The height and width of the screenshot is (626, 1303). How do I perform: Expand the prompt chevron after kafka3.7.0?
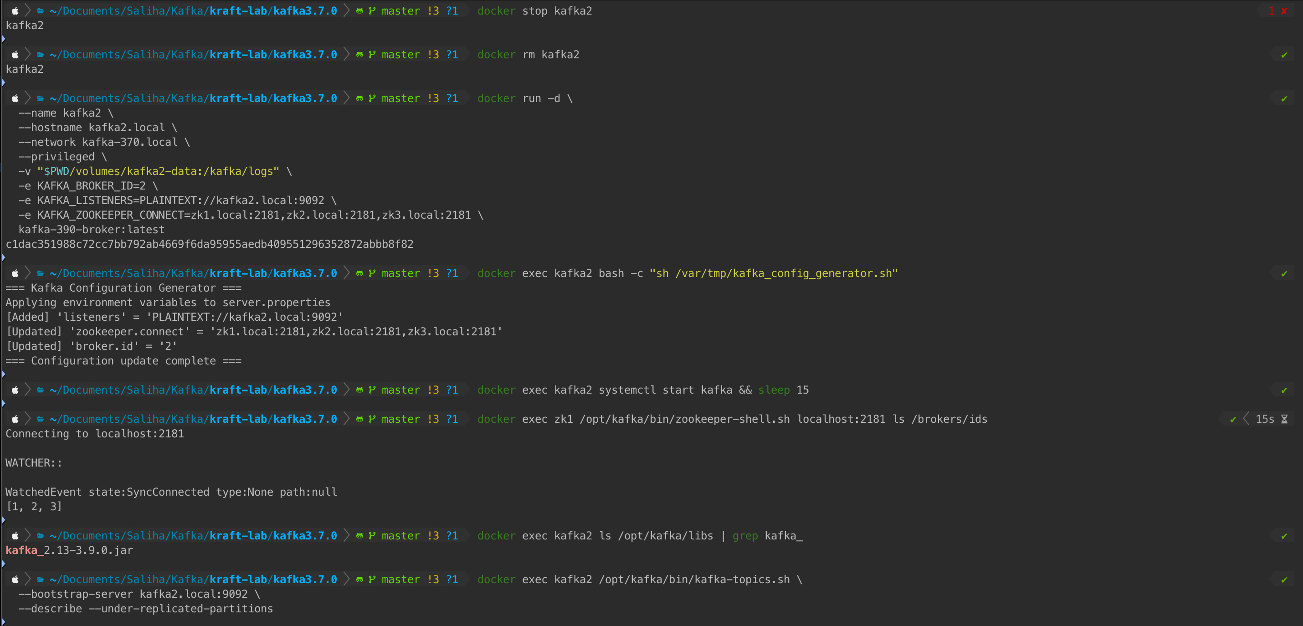coord(346,10)
